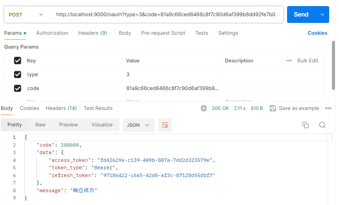Toggle word wrap for the response
Screen dimensions: 339x205
click(x=165, y=125)
